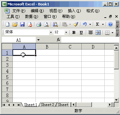The image size is (120, 115).
Task: Click the Undo arrow icon
Action: click(85, 24)
